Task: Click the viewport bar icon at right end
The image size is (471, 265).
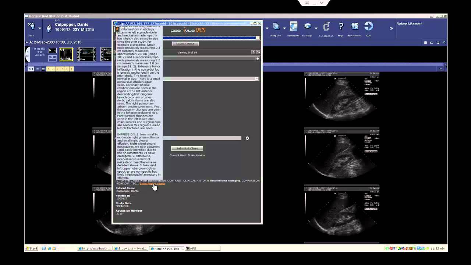Action: (x=440, y=69)
